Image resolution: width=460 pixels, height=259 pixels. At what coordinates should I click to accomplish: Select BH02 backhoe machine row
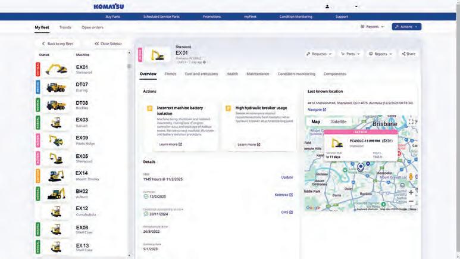[x=81, y=194]
